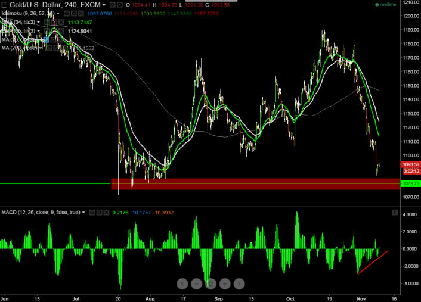This screenshot has height=302, width=421.
Task: Click the 1150.00 price axis label
Action: coord(411,86)
